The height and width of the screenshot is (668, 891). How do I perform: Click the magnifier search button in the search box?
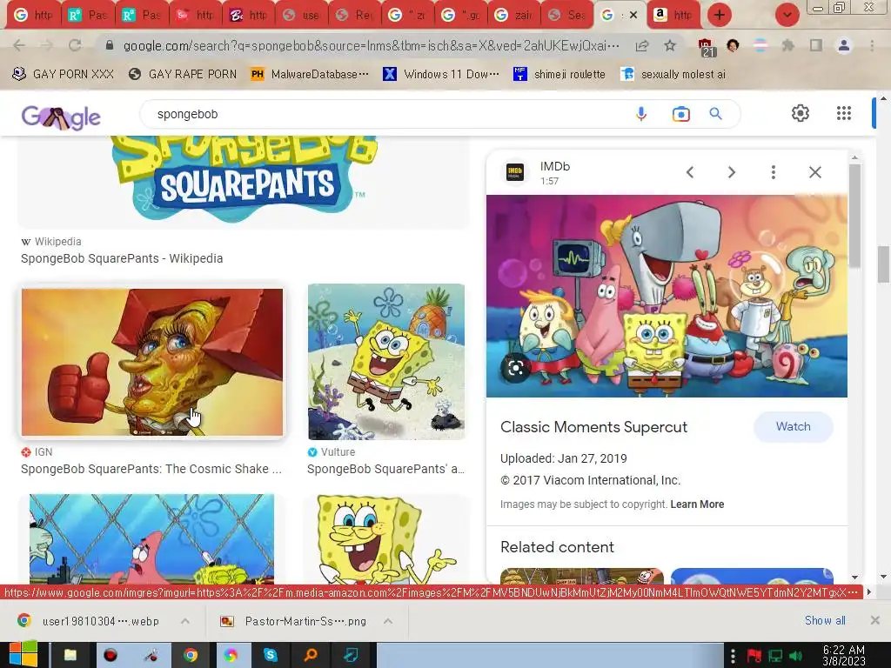(x=716, y=114)
